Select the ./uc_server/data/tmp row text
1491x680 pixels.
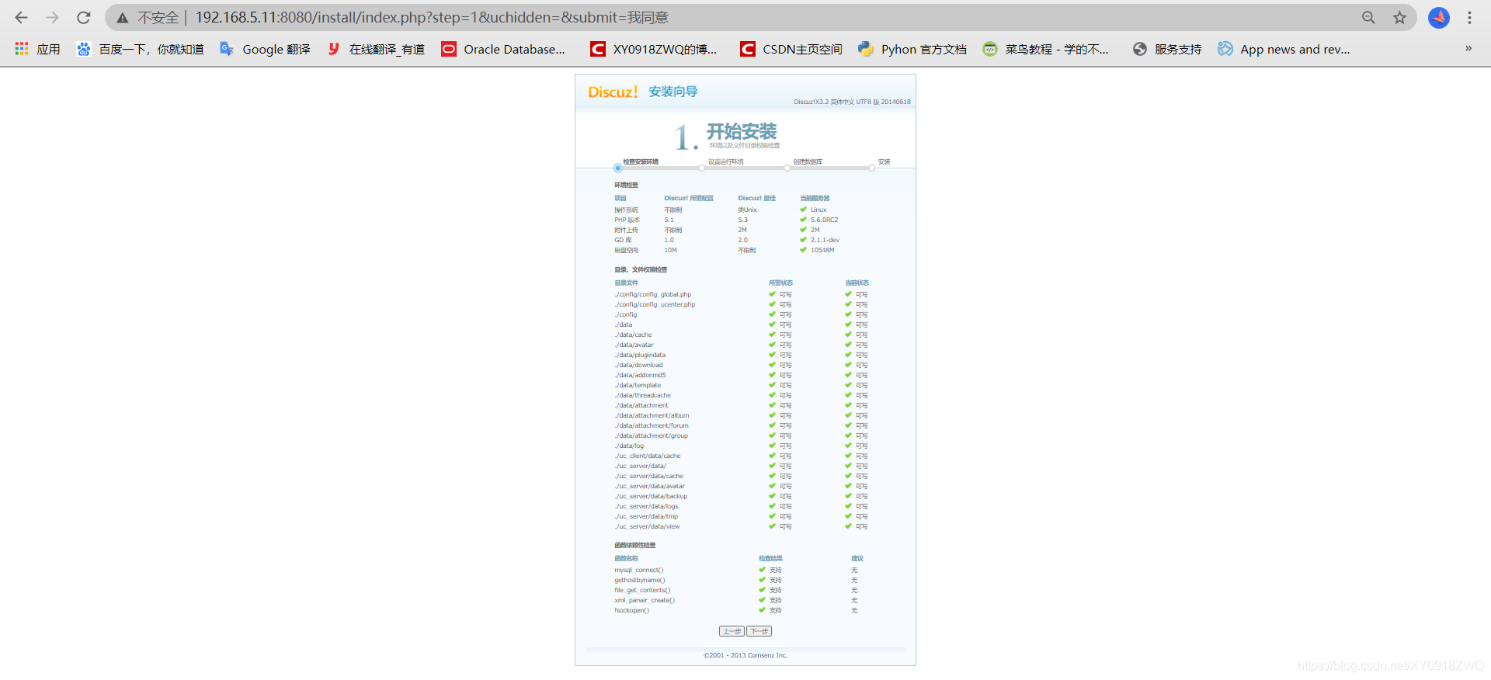pyautogui.click(x=646, y=516)
